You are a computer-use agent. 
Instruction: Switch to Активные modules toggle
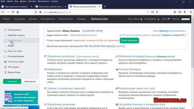(x=12, y=81)
